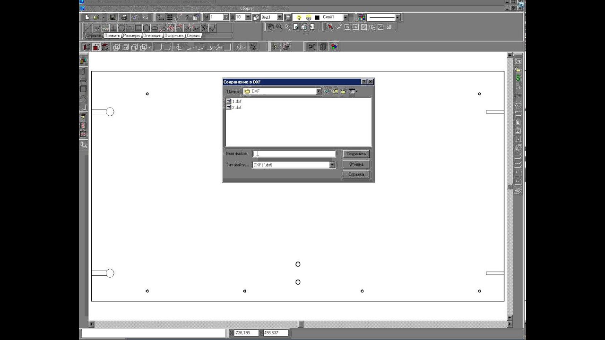
Task: Toggle the black square layer color indicator
Action: click(317, 17)
